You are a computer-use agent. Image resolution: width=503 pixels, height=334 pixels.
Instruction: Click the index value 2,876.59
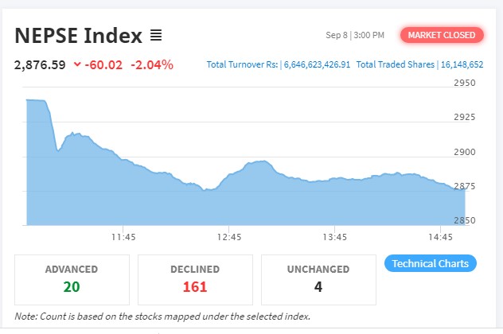[40, 64]
